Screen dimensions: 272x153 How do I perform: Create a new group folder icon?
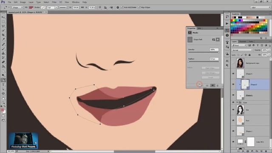coord(257,151)
